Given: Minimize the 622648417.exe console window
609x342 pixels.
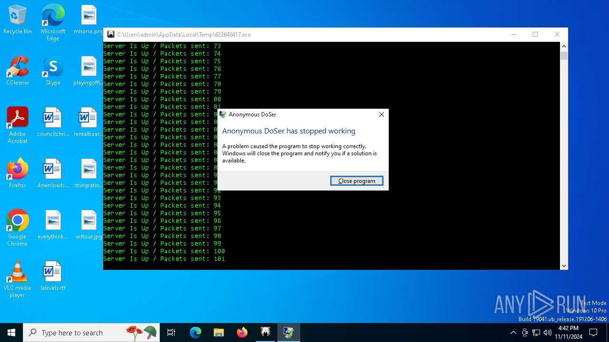Looking at the screenshot, I should (514, 34).
